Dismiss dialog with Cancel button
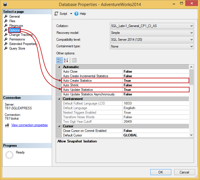Image resolution: width=200 pixels, height=180 pixels. click(x=184, y=172)
